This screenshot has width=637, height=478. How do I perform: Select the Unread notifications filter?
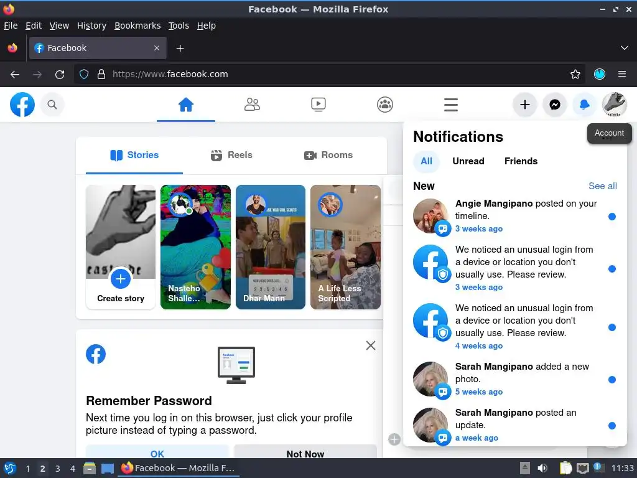coord(468,161)
